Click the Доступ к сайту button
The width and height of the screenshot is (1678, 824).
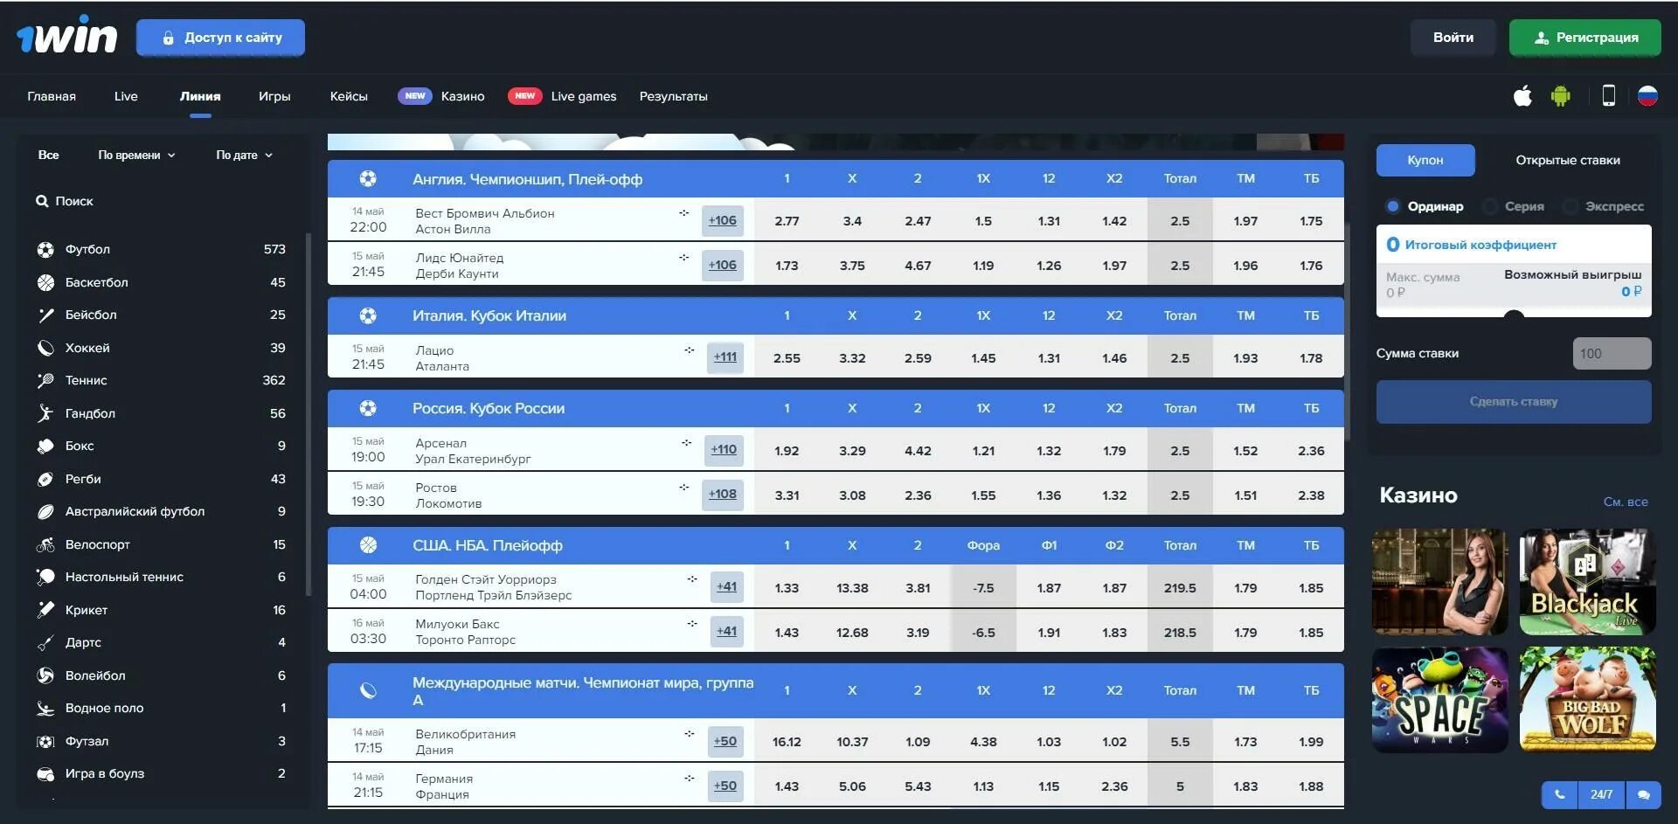click(220, 38)
